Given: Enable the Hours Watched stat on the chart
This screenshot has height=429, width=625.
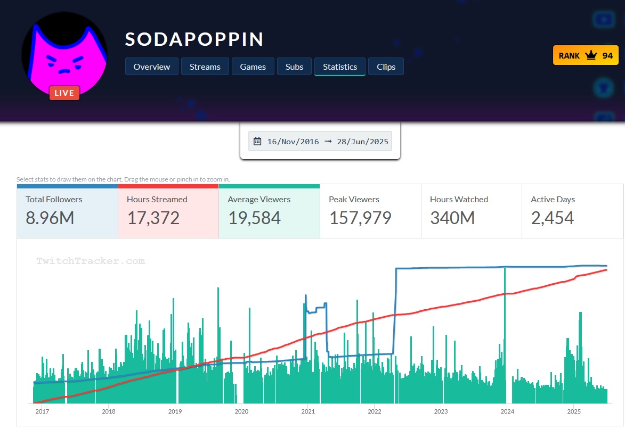Looking at the screenshot, I should pos(471,211).
